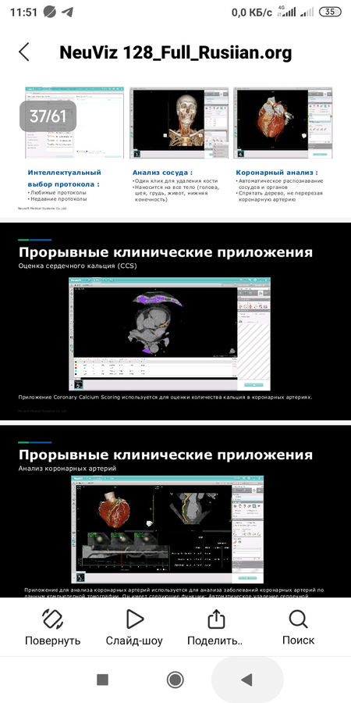Image resolution: width=351 pixels, height=703 pixels.
Task: Tap Android home circle button
Action: coord(175,680)
